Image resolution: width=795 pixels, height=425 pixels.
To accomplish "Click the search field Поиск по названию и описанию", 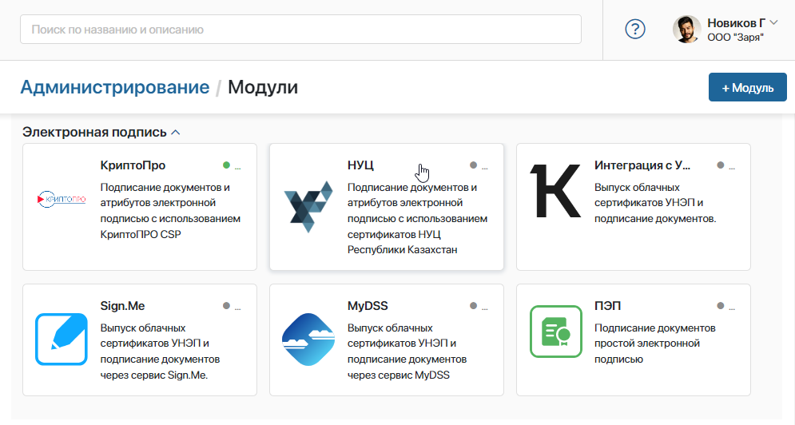I will (300, 30).
